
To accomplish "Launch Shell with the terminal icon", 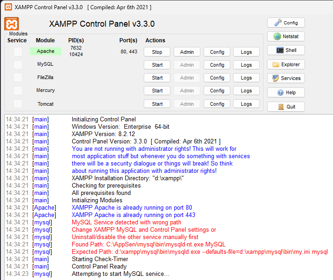I will click(x=286, y=50).
